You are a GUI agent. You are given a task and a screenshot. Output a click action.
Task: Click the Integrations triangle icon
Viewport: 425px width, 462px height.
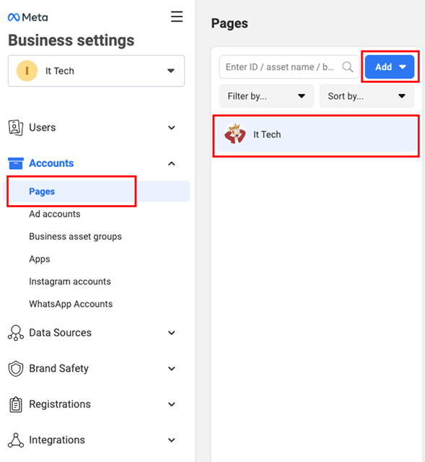pyautogui.click(x=16, y=440)
